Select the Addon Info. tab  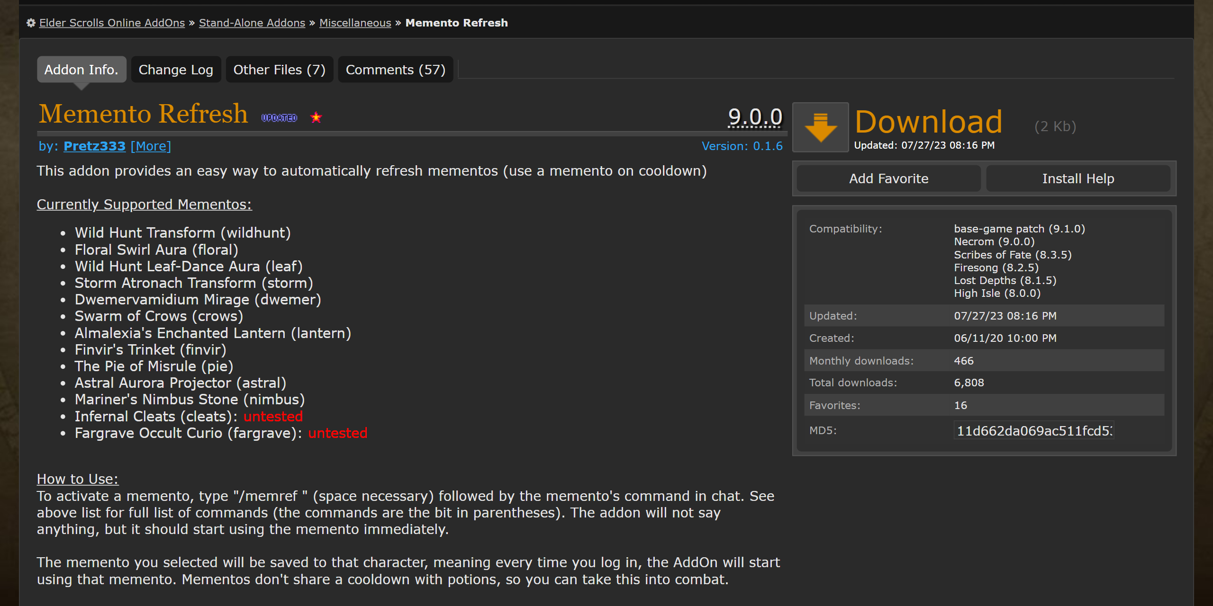pyautogui.click(x=81, y=70)
